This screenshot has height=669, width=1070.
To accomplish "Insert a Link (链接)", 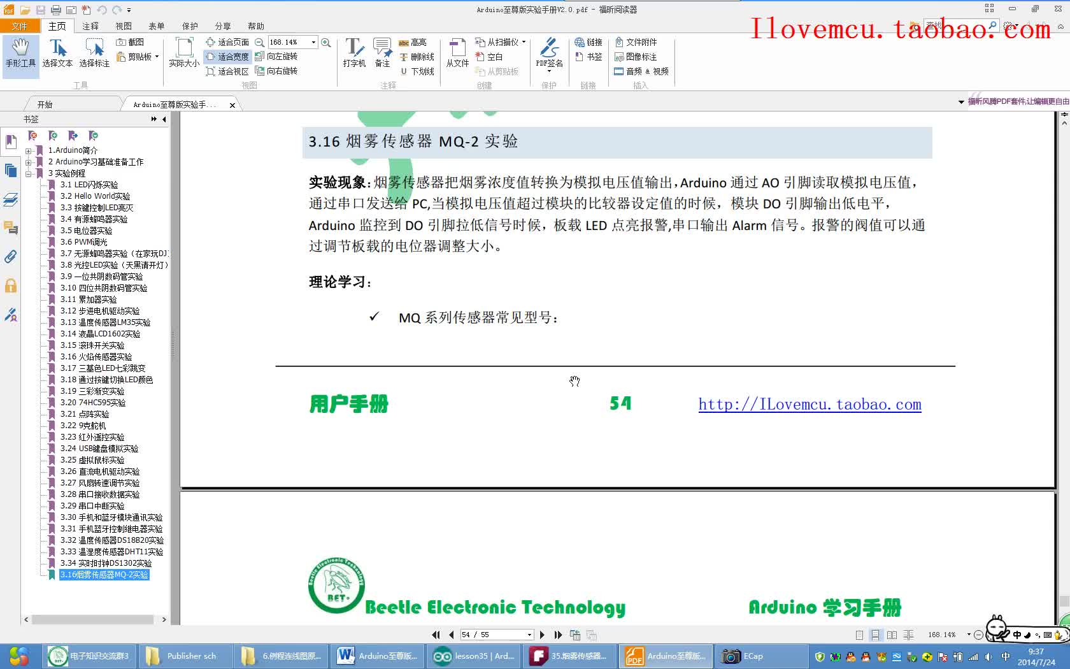I will pos(588,42).
